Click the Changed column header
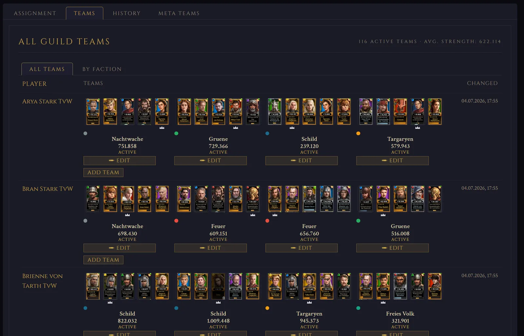The width and height of the screenshot is (524, 336). 482,83
